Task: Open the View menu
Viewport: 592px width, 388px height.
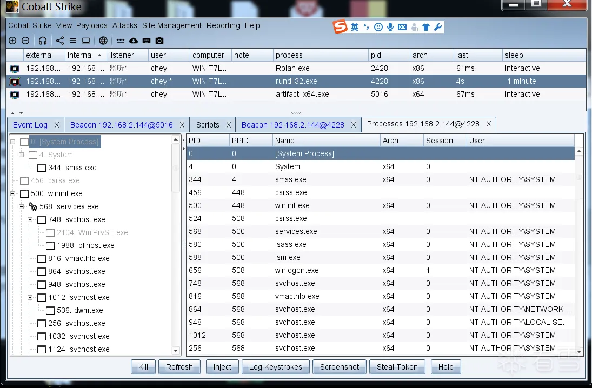Action: coord(64,25)
